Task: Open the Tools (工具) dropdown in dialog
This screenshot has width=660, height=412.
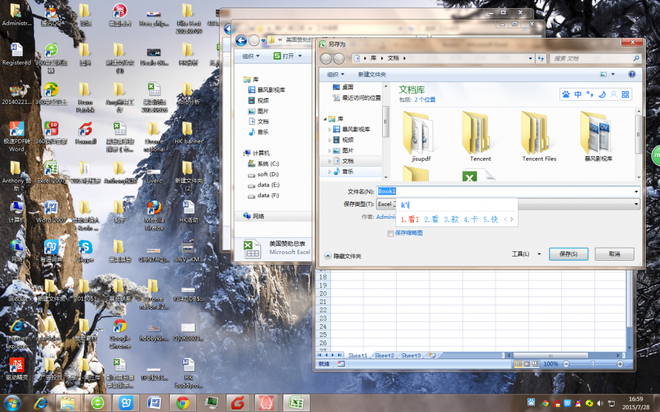Action: [x=526, y=254]
